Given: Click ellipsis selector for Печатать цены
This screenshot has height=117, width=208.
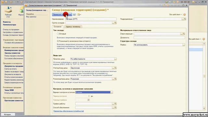Looking at the screenshot, I should (115, 59).
